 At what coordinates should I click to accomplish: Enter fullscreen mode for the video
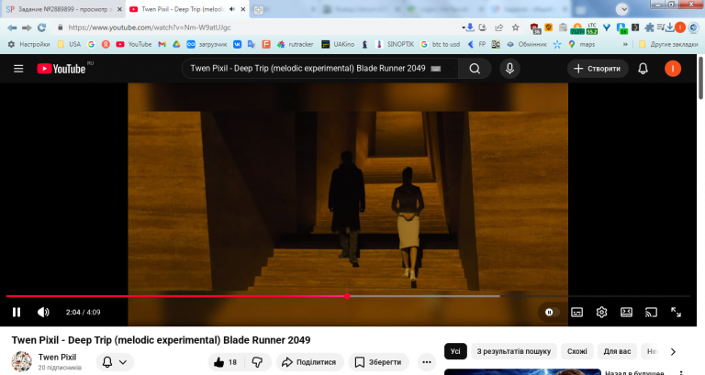tap(676, 312)
